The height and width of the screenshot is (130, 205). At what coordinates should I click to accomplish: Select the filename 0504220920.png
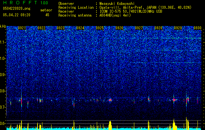click(x=17, y=8)
